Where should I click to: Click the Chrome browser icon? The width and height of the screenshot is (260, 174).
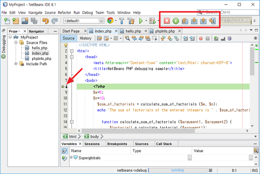110,21
